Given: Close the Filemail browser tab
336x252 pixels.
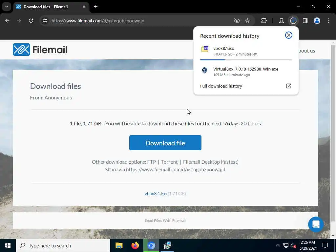Looking at the screenshot, I should [84, 7].
